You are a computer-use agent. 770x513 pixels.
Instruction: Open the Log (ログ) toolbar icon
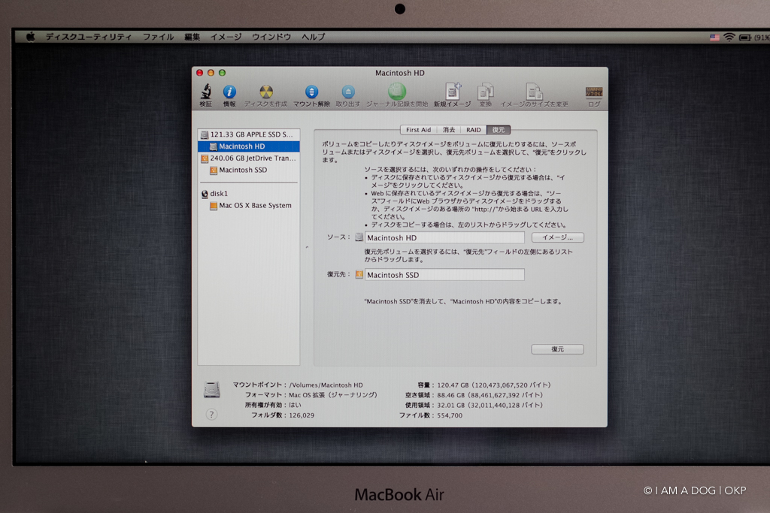pos(594,92)
